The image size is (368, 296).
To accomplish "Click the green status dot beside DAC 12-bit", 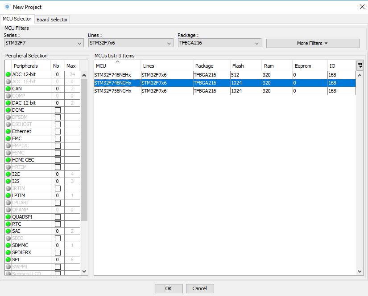I will pos(8,103).
